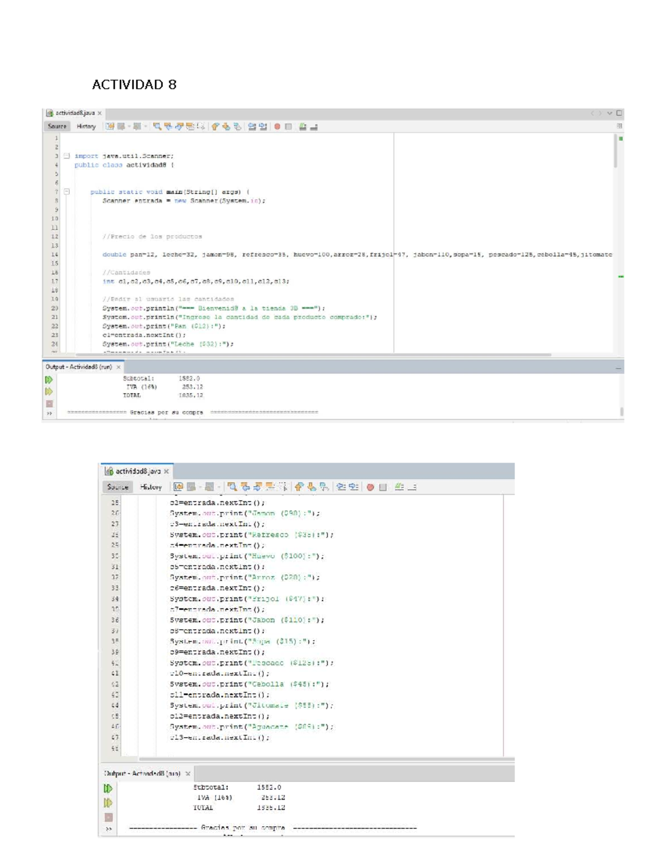Viewport: 665px width, 860px height.
Task: Start macro recording in lower editor toolbar
Action: click(370, 487)
